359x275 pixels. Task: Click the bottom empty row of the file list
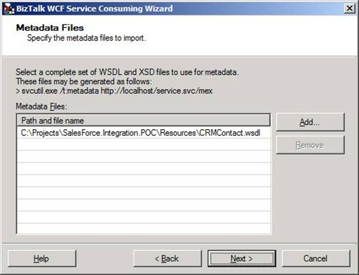point(144,227)
